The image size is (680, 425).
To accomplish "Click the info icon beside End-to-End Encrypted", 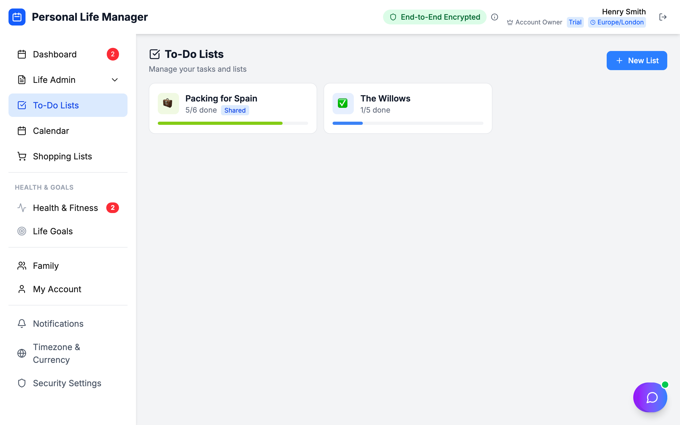I will coord(495,17).
